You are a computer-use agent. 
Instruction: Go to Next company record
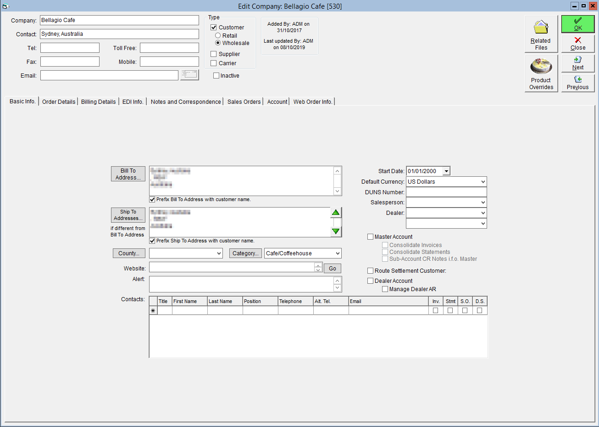(578, 63)
